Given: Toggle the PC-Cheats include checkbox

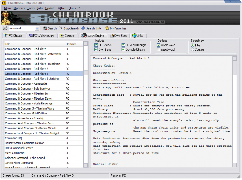Looking at the screenshot, I should click(96, 45).
